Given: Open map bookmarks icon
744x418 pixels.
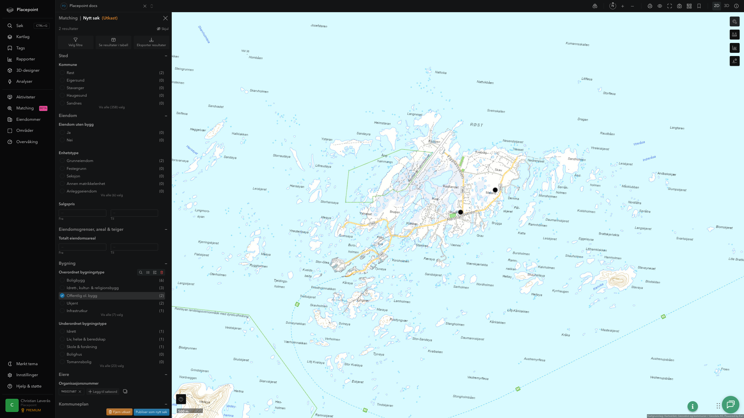Looking at the screenshot, I should pyautogui.click(x=699, y=6).
